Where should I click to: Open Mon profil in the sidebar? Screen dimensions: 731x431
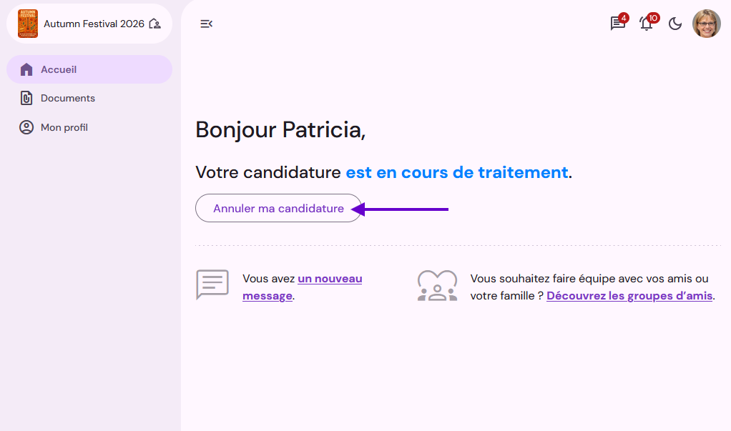(x=64, y=127)
